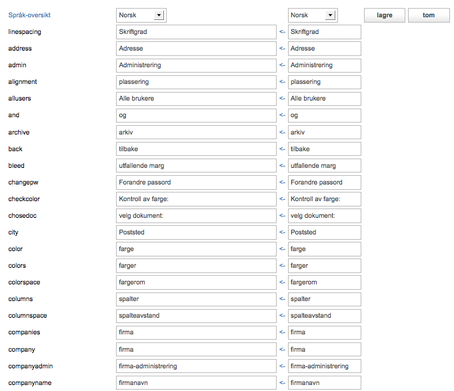Click the copy arrow for the address row

tap(282, 49)
